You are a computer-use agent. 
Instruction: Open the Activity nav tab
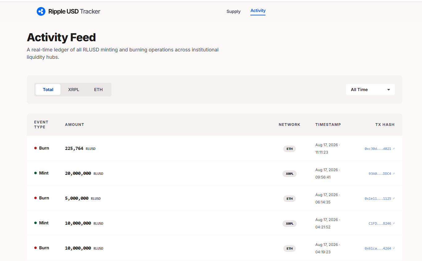258,11
